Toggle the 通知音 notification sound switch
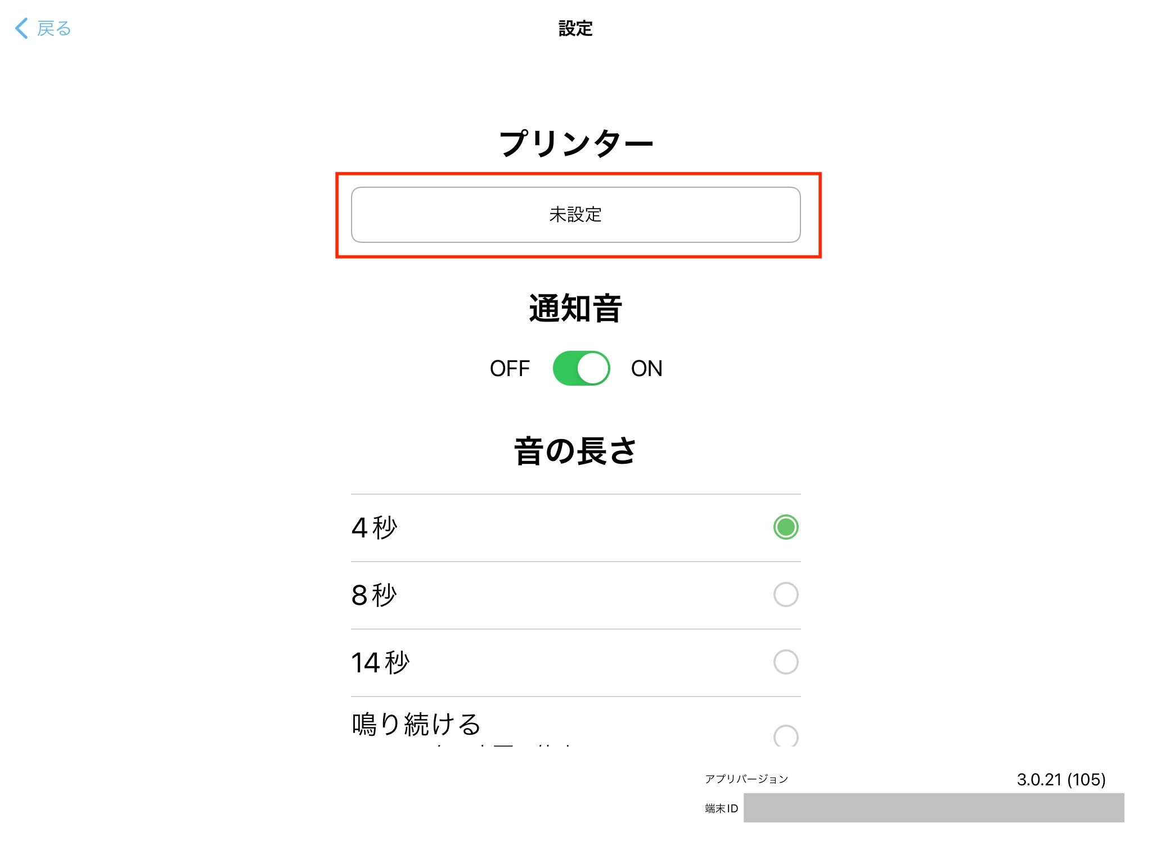The image size is (1152, 841). click(581, 368)
